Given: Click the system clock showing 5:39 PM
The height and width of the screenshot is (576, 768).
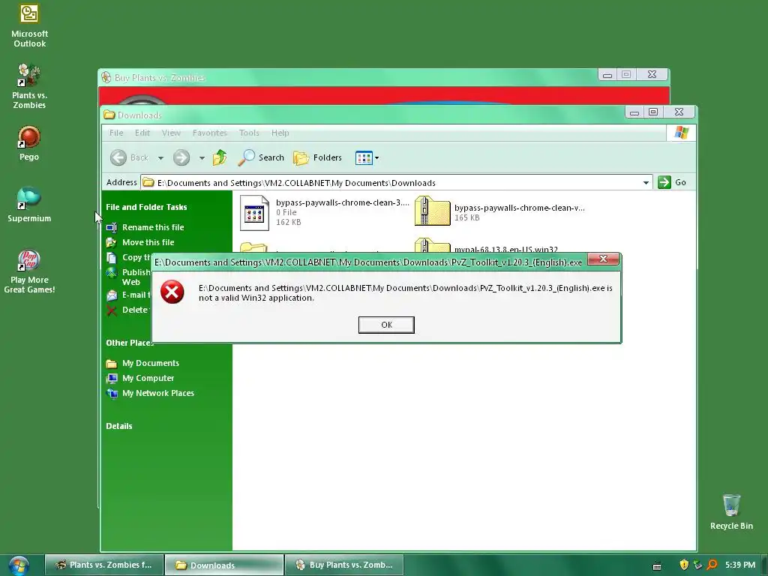Looking at the screenshot, I should point(740,565).
